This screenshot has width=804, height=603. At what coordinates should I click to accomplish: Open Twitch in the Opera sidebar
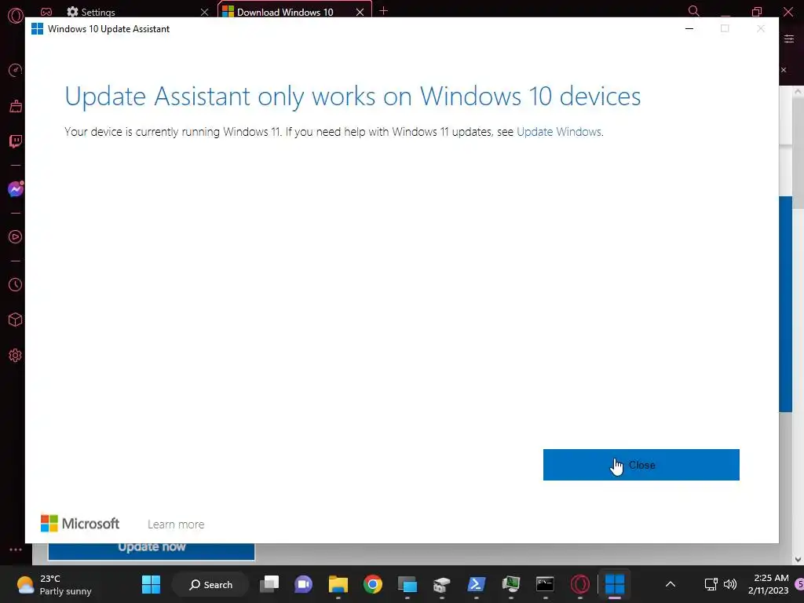[x=16, y=141]
